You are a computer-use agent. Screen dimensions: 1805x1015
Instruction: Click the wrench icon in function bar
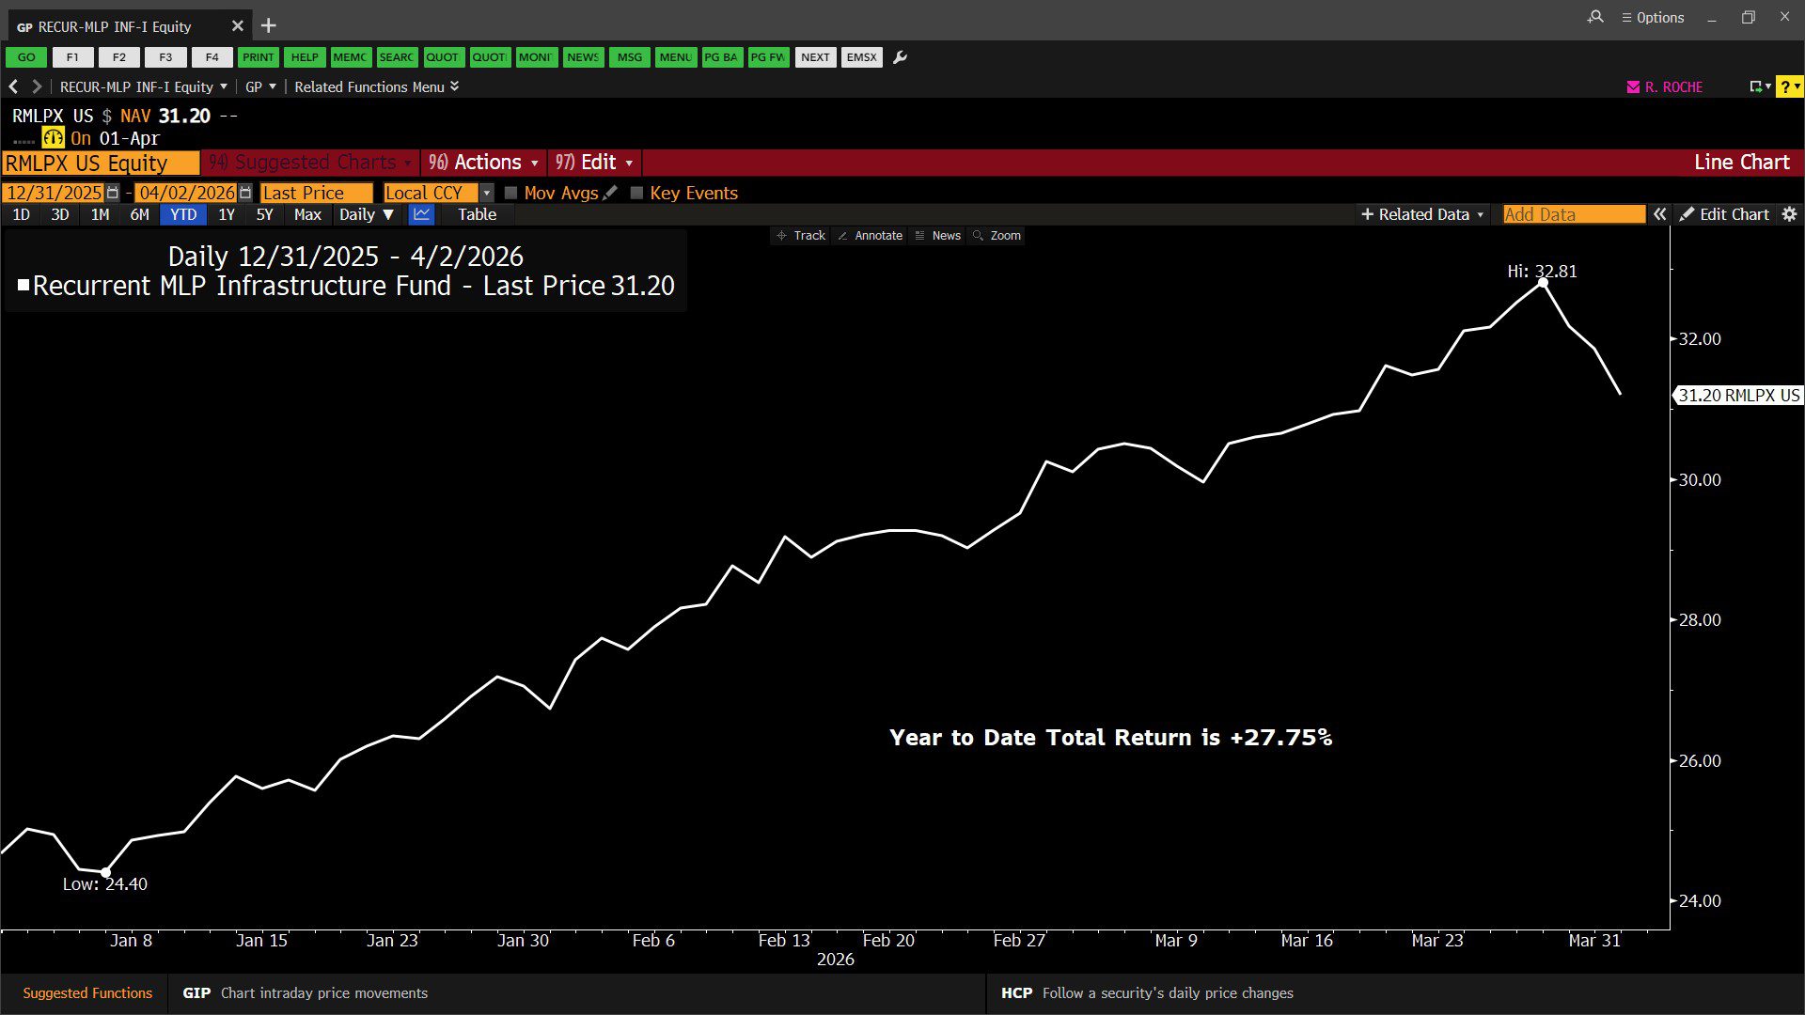coord(900,57)
